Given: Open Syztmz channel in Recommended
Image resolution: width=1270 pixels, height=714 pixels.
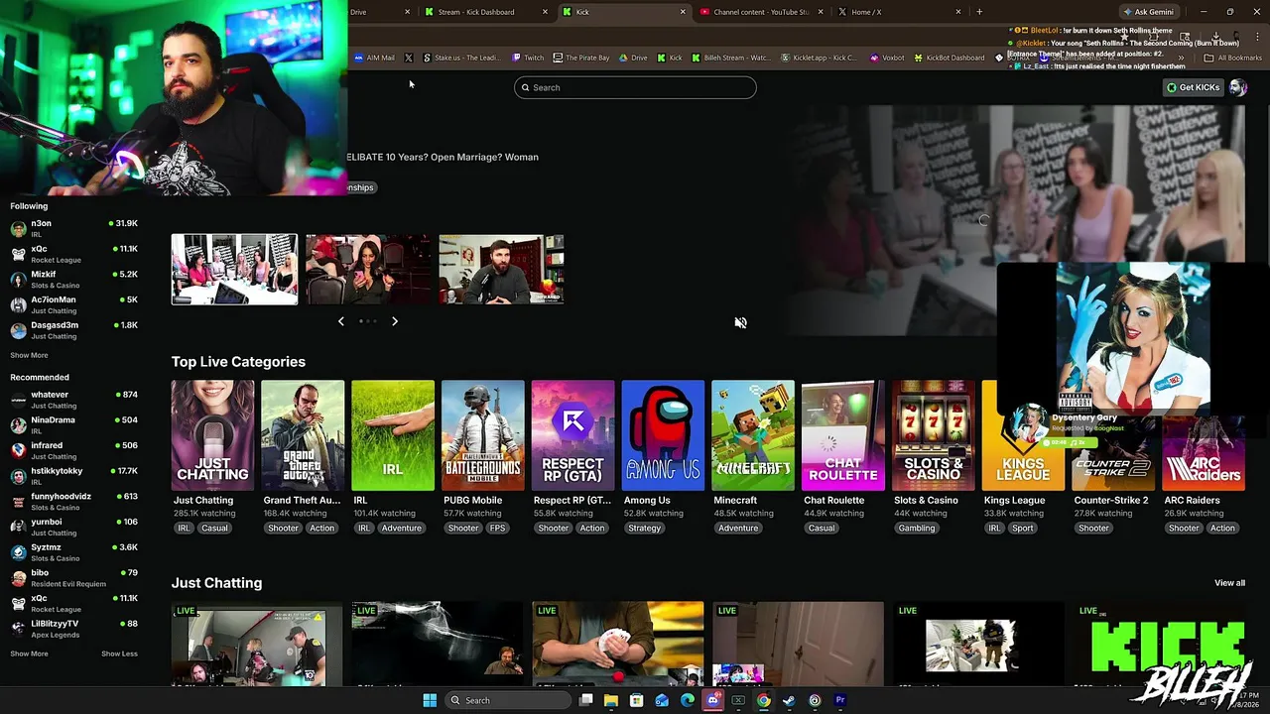Looking at the screenshot, I should pos(74,552).
